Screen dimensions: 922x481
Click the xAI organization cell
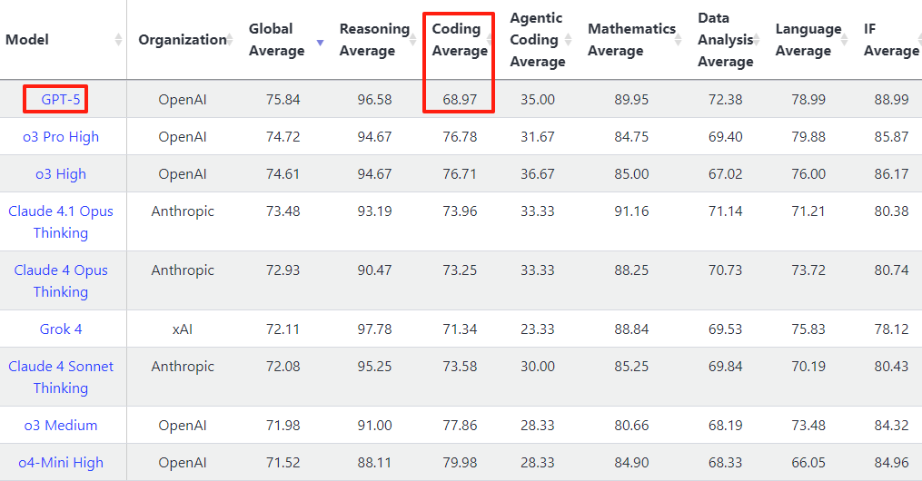(x=183, y=329)
